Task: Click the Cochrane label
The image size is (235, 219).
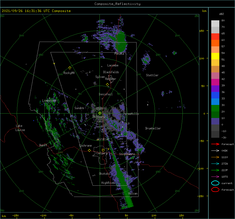Action: click(x=85, y=146)
